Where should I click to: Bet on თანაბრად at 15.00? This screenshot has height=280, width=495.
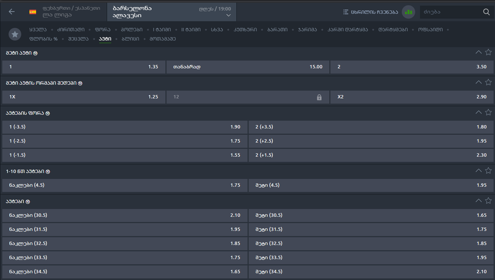coord(248,67)
